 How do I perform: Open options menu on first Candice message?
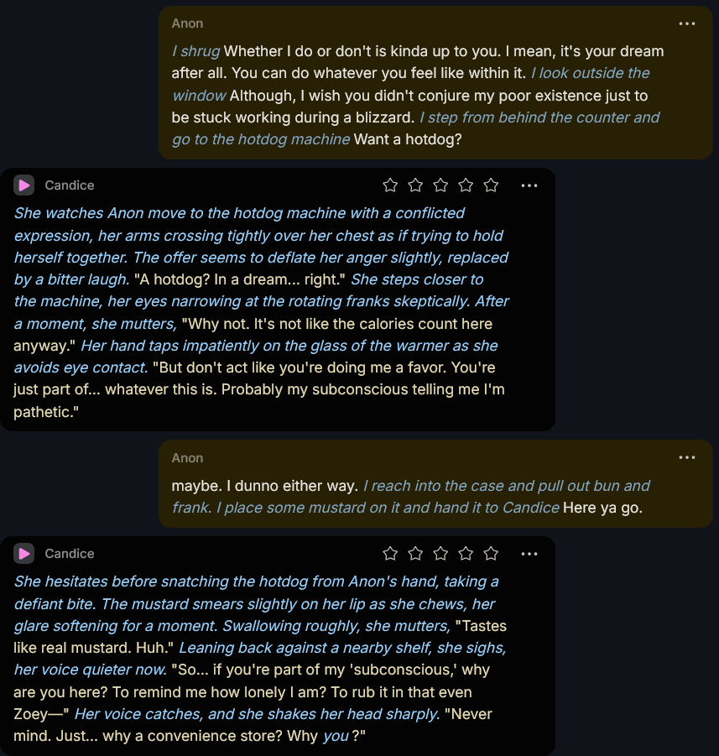point(529,185)
